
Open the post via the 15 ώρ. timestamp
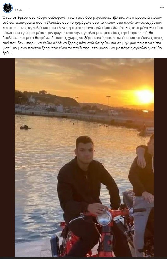click(19, 10)
